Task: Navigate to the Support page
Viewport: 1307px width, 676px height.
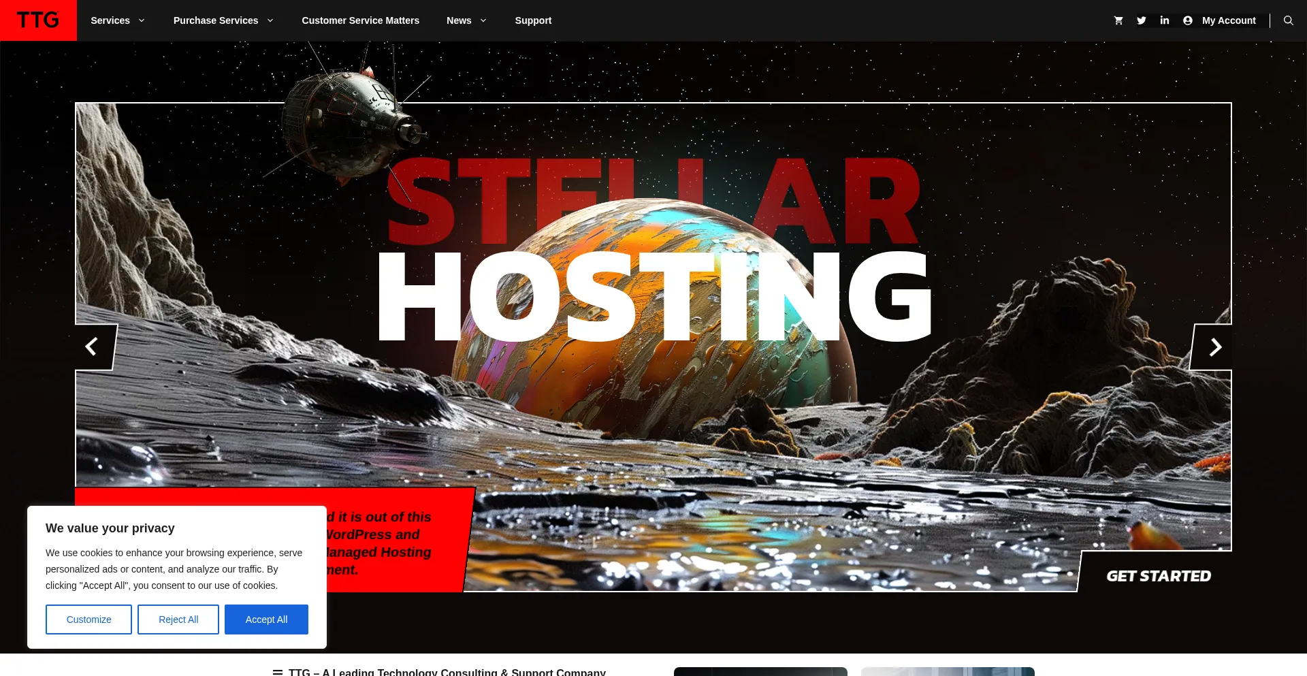Action: [x=533, y=20]
